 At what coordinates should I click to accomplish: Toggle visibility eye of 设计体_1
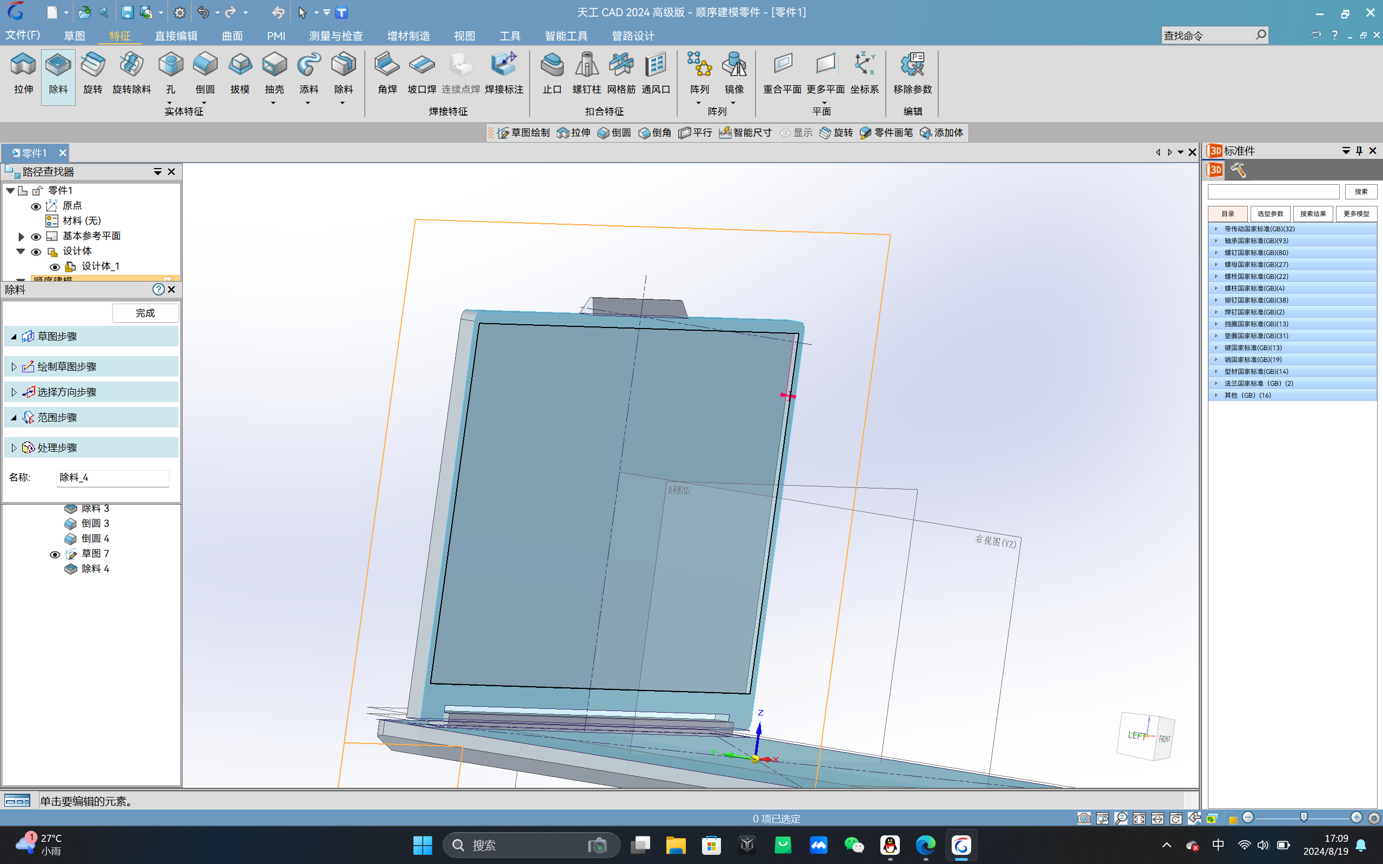click(x=55, y=267)
